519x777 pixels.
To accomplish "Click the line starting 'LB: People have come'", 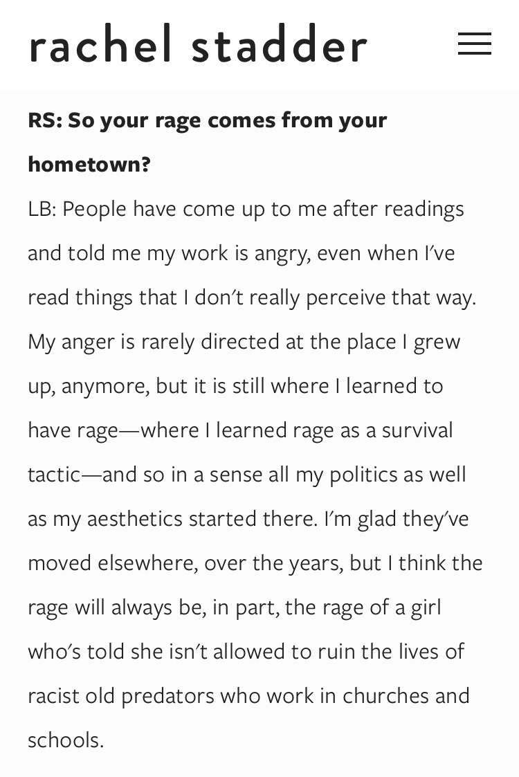I will click(246, 209).
